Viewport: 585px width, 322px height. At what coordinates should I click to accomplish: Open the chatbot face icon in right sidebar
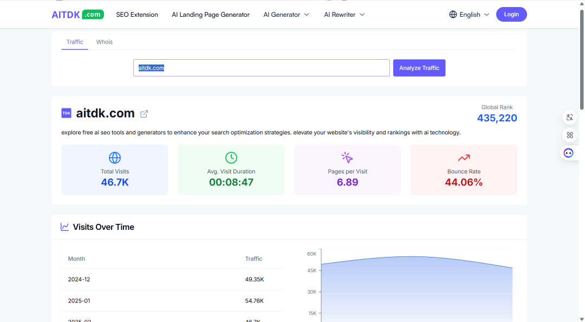[x=568, y=153]
